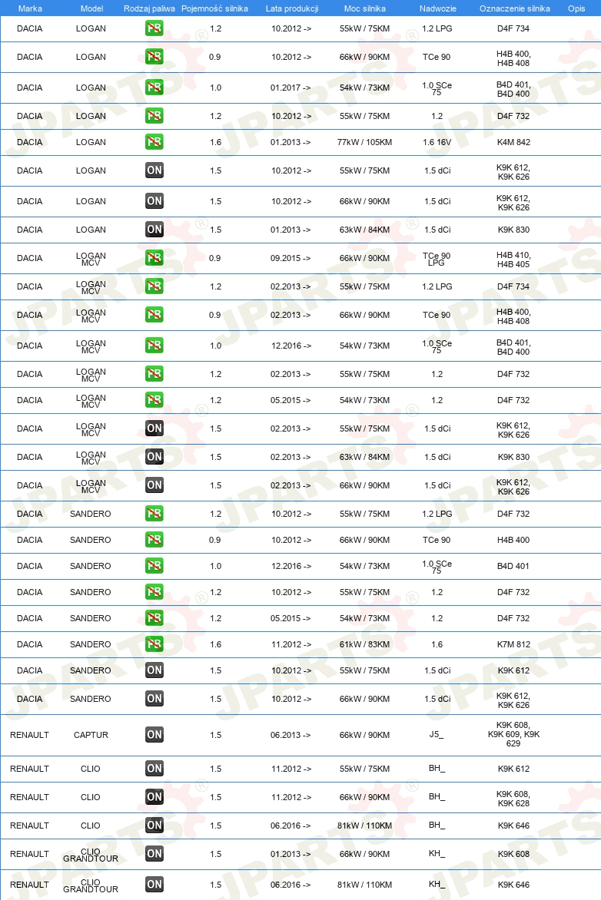Select diesel icon for Clio 55kW K9K 612
The height and width of the screenshot is (900, 601).
click(x=154, y=768)
